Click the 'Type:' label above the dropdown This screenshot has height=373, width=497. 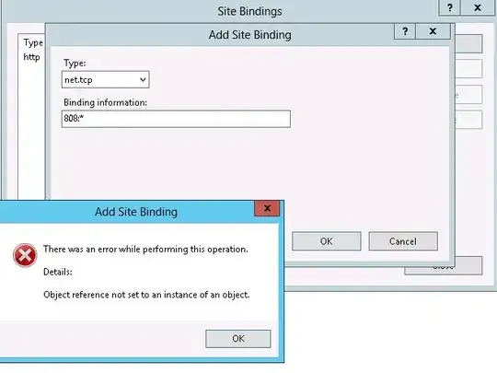75,64
